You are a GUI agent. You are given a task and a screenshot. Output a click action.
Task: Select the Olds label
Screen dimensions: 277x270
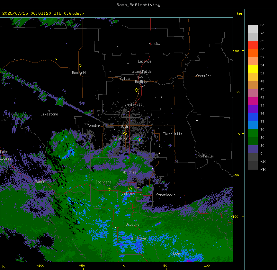tap(125, 126)
